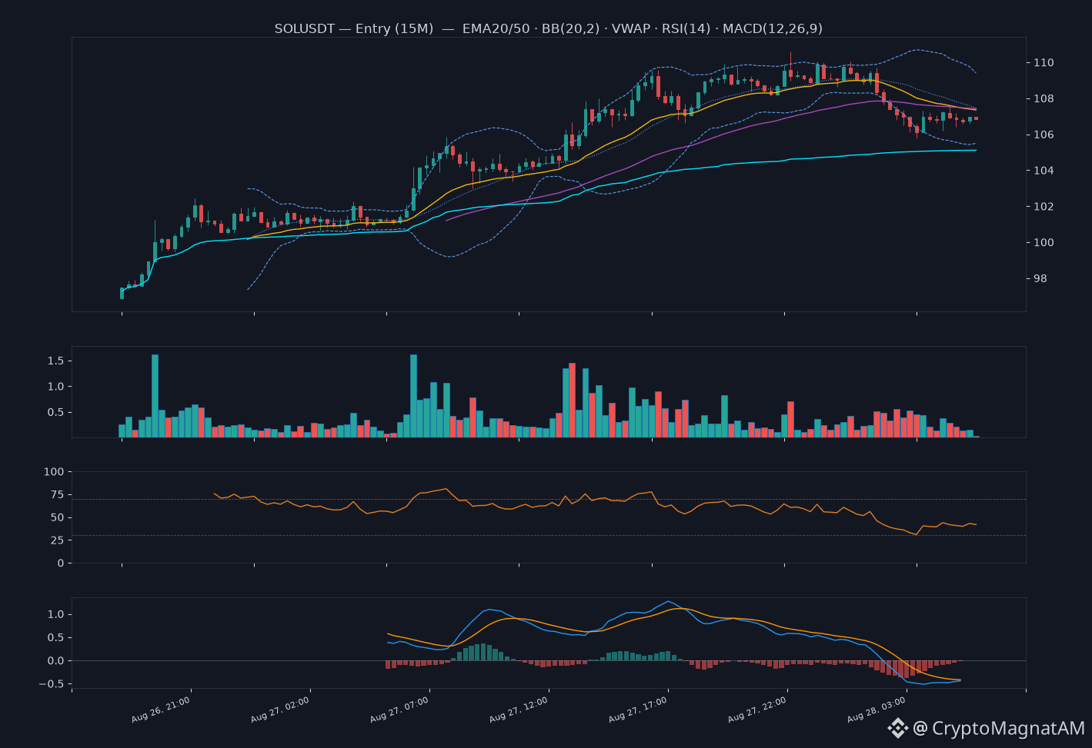This screenshot has height=748, width=1092.
Task: Select the 75 label on RSI axis
Action: coord(57,494)
